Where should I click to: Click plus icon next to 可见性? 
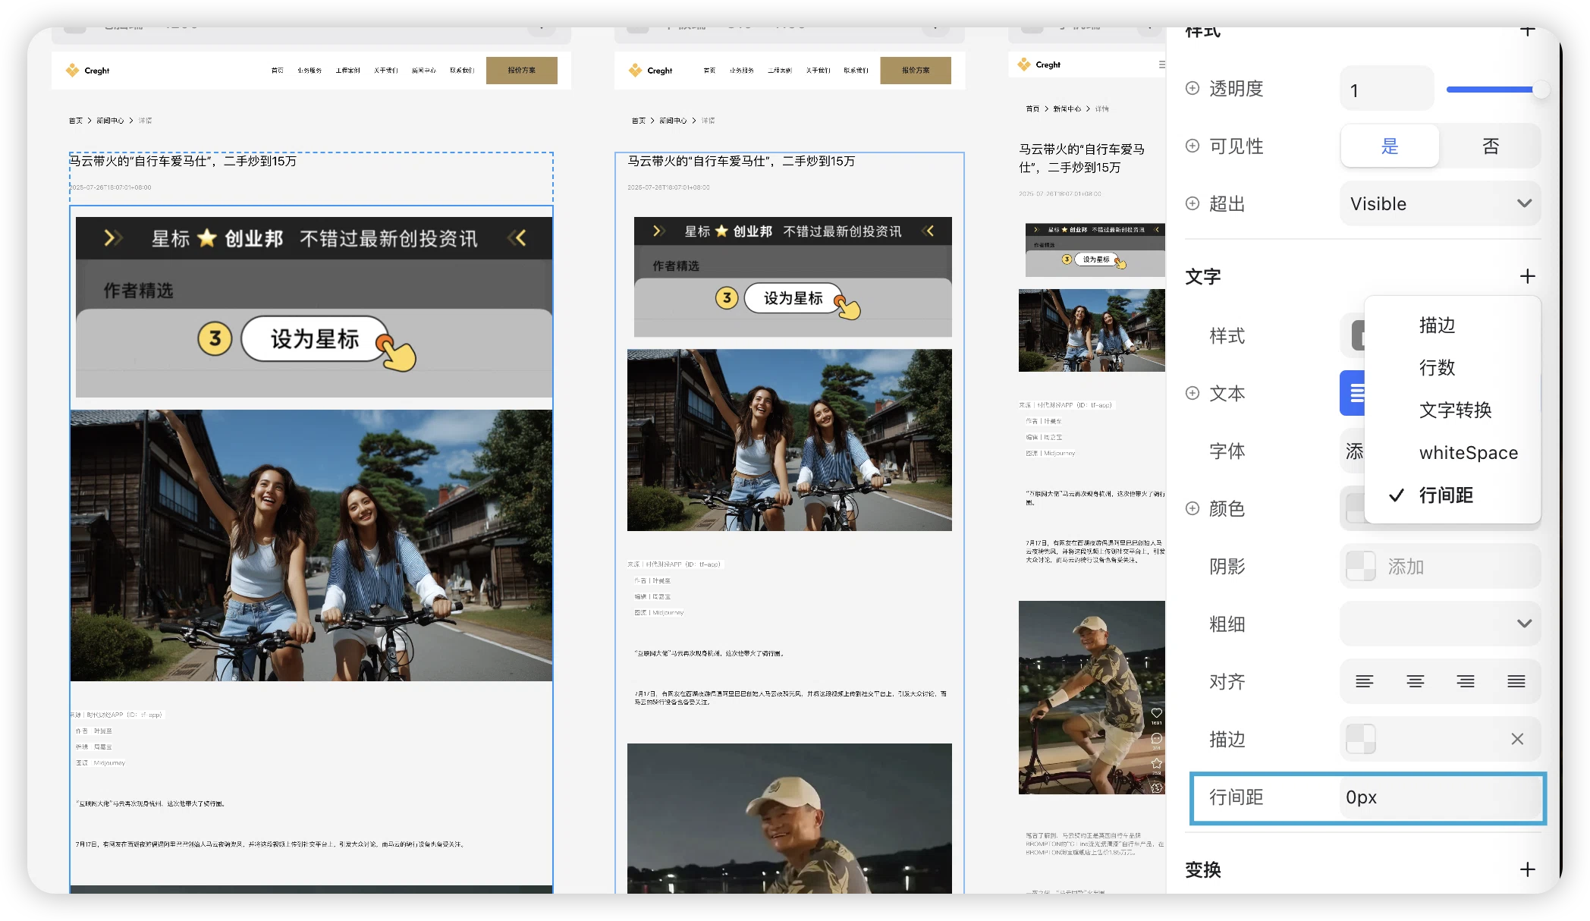(x=1192, y=146)
